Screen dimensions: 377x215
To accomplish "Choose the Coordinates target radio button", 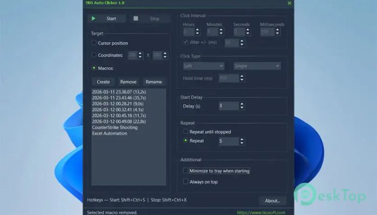I will point(94,55).
